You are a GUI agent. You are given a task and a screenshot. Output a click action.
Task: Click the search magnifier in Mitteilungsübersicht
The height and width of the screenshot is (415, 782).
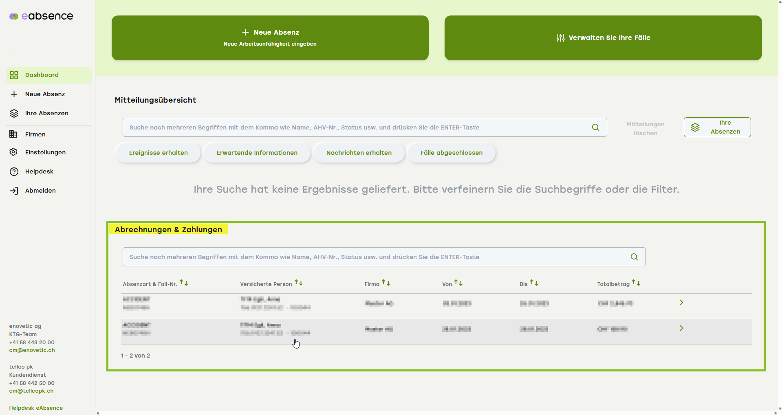click(595, 127)
